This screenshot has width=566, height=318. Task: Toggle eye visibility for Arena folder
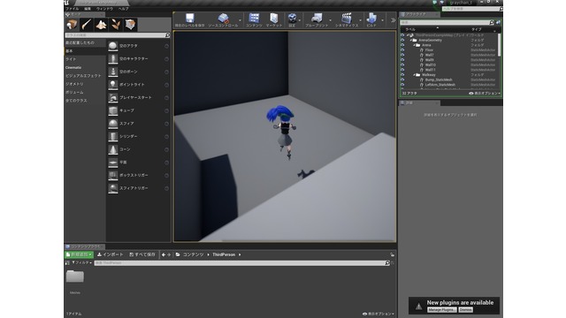402,45
